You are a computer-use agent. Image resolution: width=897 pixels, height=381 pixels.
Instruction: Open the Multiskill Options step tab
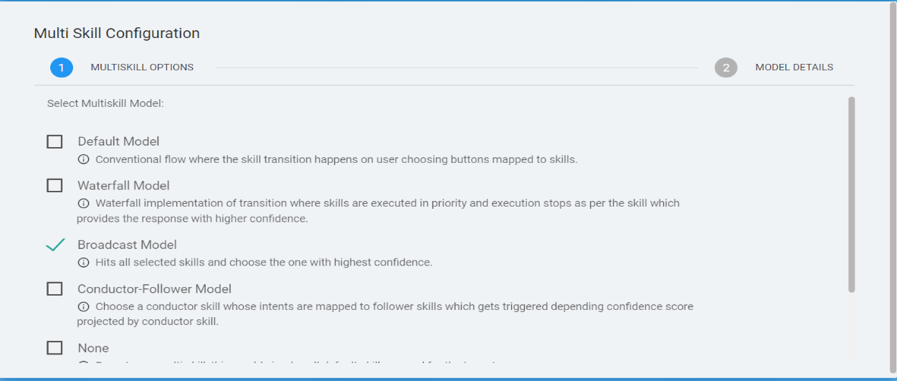click(142, 67)
